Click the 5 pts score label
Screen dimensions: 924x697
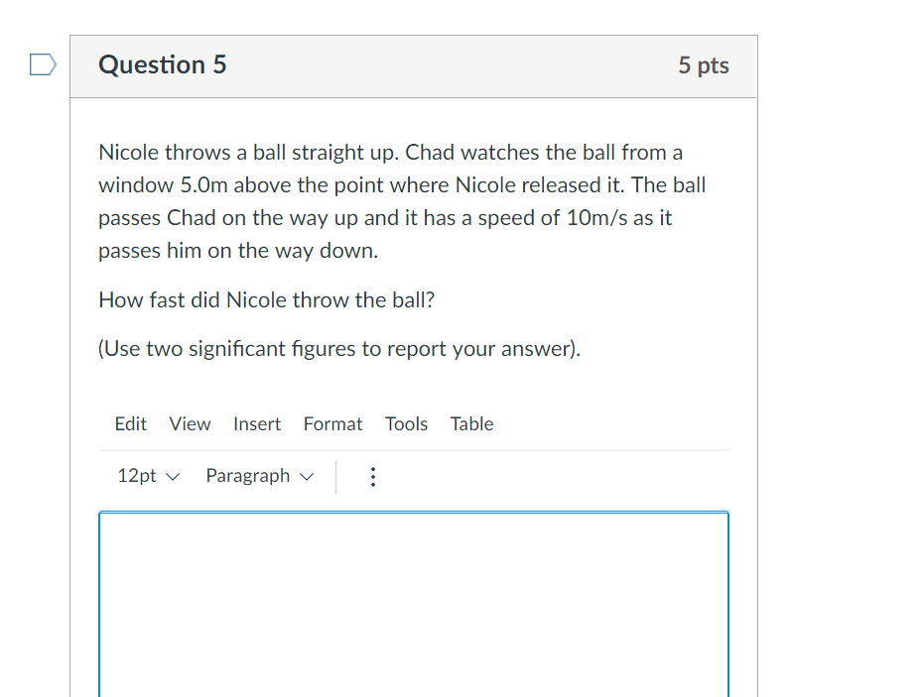[704, 65]
